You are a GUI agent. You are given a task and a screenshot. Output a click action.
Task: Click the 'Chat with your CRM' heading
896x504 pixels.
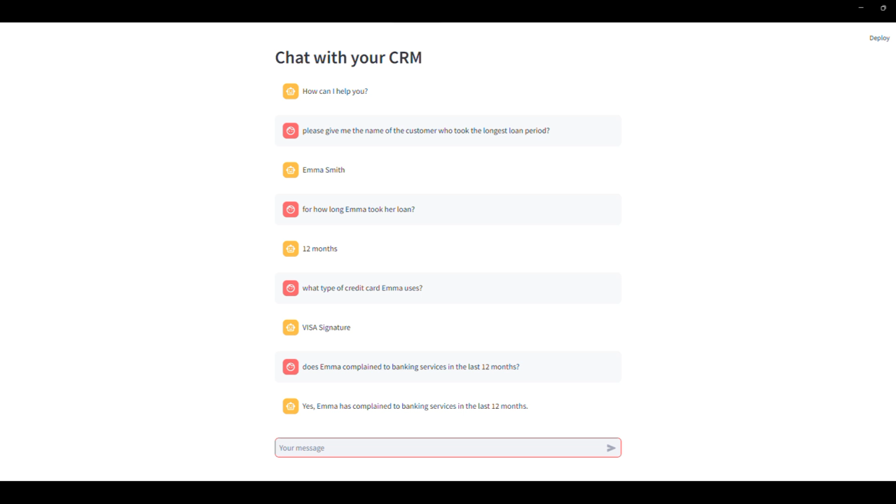(x=348, y=57)
